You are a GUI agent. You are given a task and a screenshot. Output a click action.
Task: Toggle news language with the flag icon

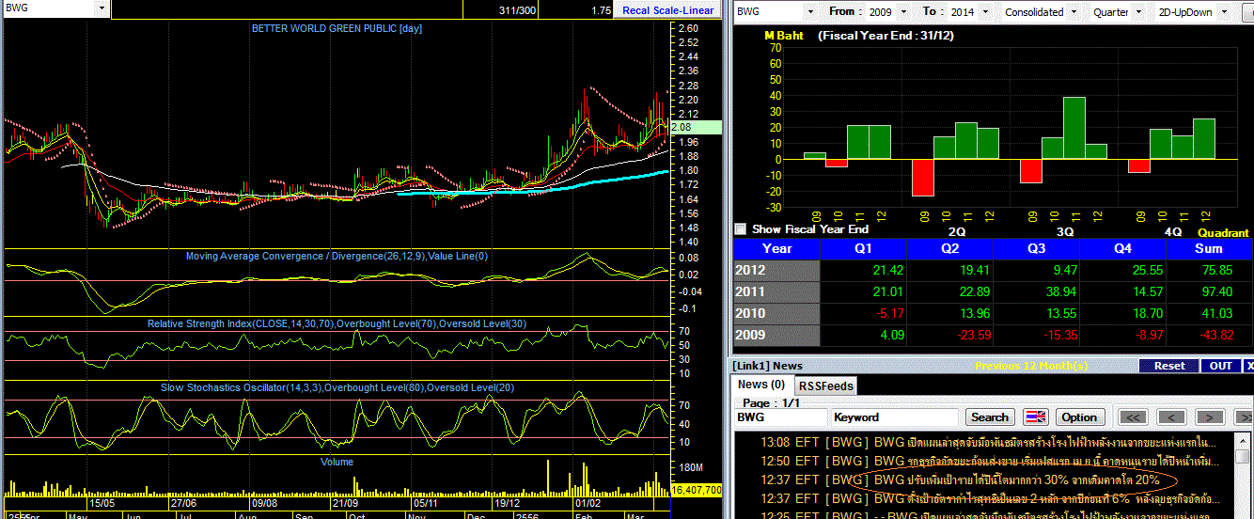pos(1035,417)
